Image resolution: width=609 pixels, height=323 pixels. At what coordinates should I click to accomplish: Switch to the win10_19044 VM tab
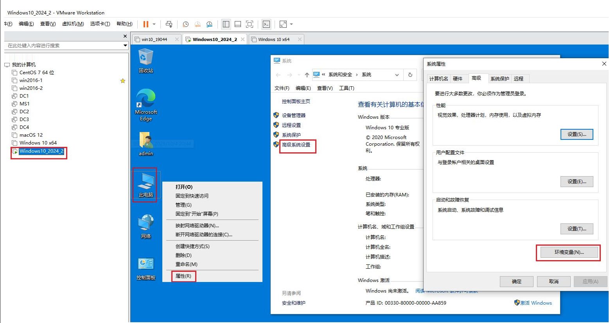[154, 39]
